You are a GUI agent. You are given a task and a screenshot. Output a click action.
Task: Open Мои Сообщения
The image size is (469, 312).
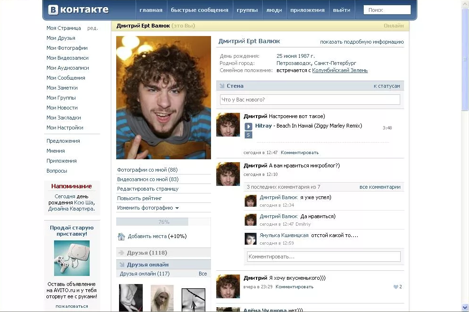pyautogui.click(x=66, y=78)
